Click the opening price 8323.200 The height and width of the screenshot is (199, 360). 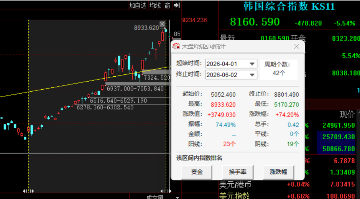(x=346, y=38)
